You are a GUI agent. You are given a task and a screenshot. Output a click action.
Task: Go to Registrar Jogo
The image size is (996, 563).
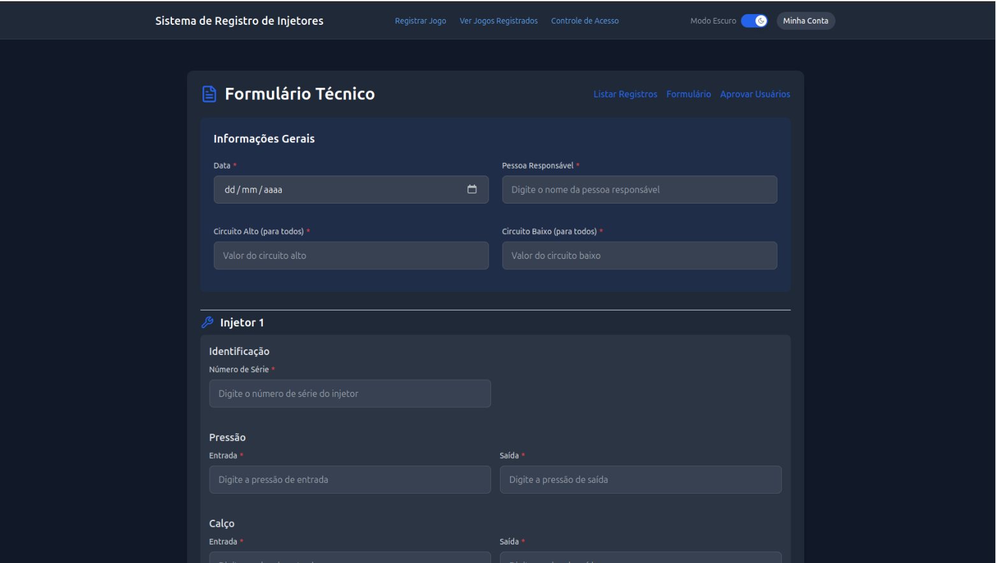420,21
